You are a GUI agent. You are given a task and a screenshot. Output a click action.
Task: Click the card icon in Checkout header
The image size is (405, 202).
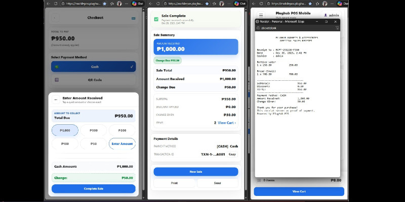pyautogui.click(x=133, y=18)
